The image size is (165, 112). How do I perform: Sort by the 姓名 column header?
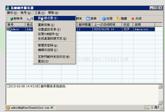[x=29, y=25]
